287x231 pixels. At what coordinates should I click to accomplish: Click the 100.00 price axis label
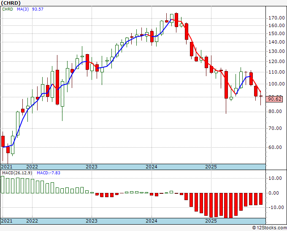click(x=276, y=84)
